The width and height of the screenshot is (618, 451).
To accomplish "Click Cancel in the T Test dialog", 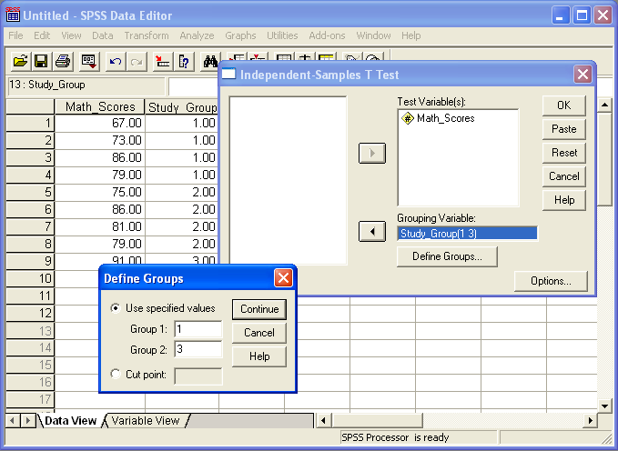I will point(564,176).
